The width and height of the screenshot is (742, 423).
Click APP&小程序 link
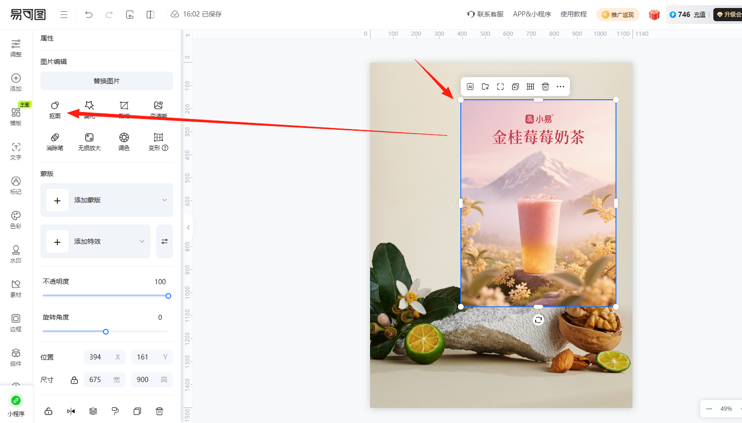coord(532,14)
